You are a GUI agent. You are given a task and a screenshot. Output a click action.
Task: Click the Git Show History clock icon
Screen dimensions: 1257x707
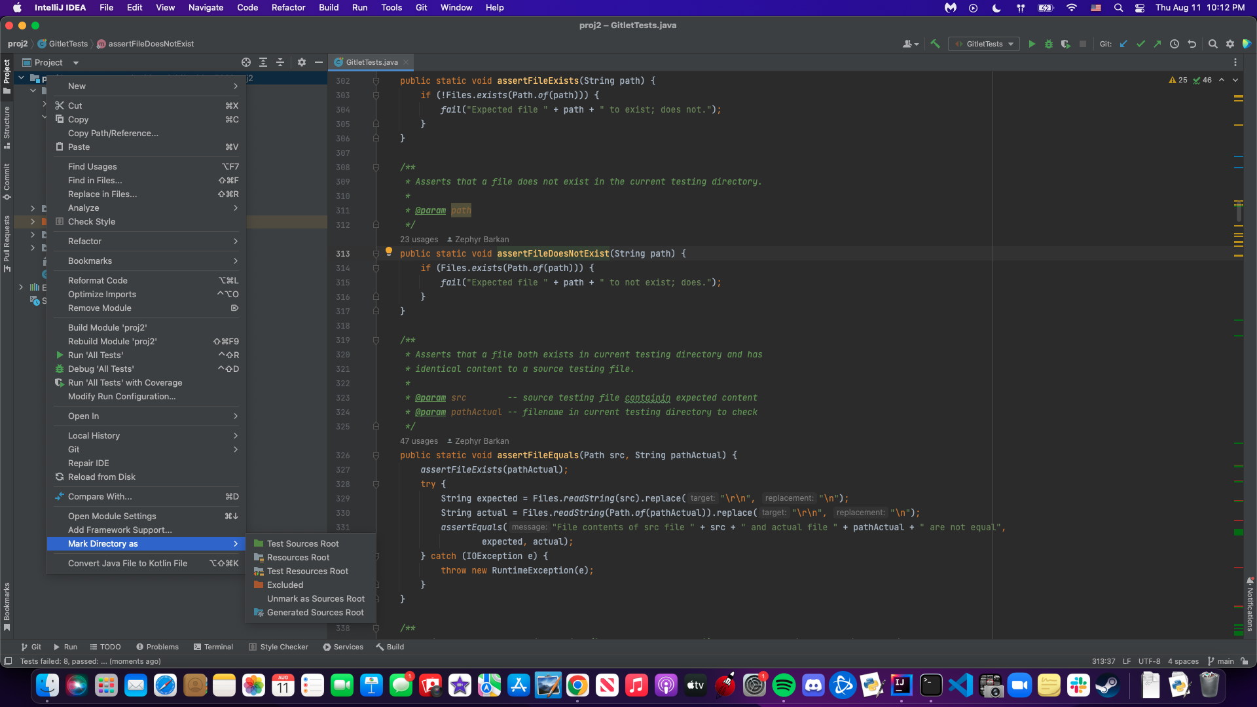pos(1175,44)
